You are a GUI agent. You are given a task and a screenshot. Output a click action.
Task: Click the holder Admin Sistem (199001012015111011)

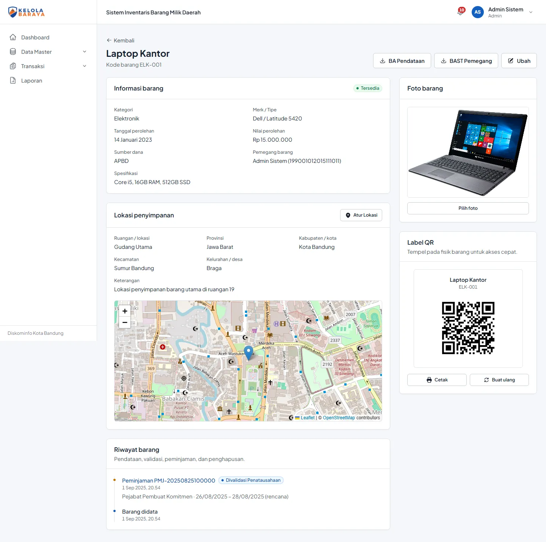tap(297, 161)
